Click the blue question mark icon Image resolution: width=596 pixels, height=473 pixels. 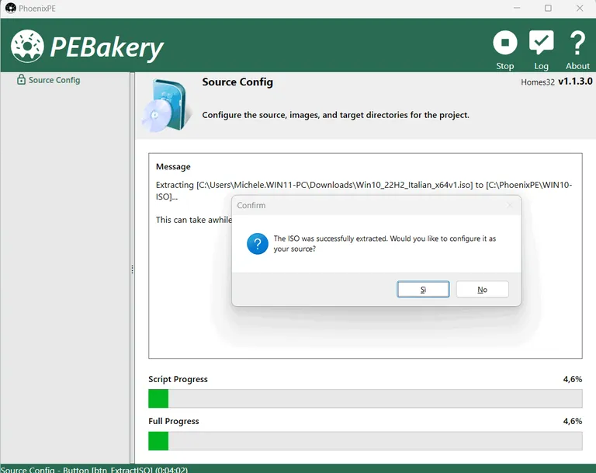pos(258,244)
